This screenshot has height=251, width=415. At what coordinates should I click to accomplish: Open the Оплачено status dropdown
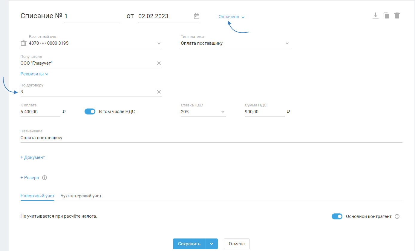[232, 17]
